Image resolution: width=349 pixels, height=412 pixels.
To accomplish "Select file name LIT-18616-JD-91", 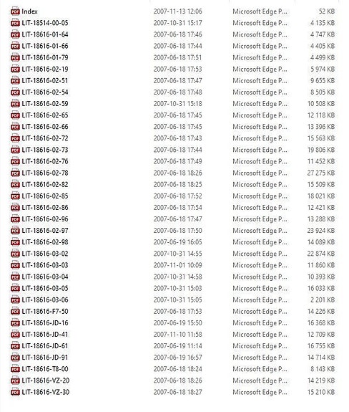I will pyautogui.click(x=45, y=358).
